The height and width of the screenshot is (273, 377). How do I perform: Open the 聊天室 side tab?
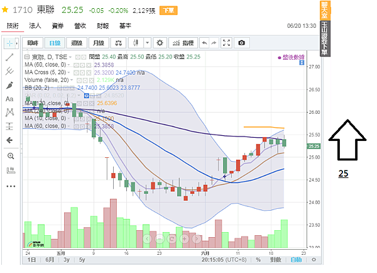[x=325, y=10]
